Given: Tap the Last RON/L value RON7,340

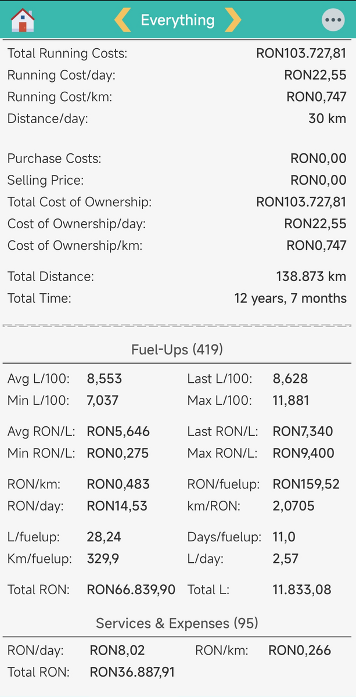Looking at the screenshot, I should pos(303,432).
